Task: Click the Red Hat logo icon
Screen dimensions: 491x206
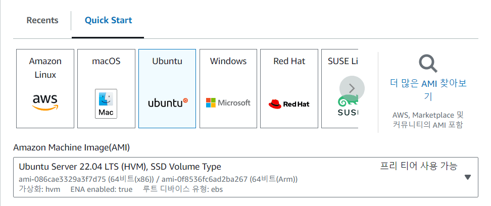Action: pos(289,104)
